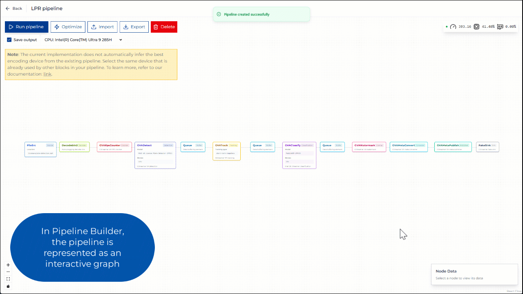Screen dimensions: 523x294
Task: Open the CPU device selection dropdown
Action: click(x=120, y=40)
